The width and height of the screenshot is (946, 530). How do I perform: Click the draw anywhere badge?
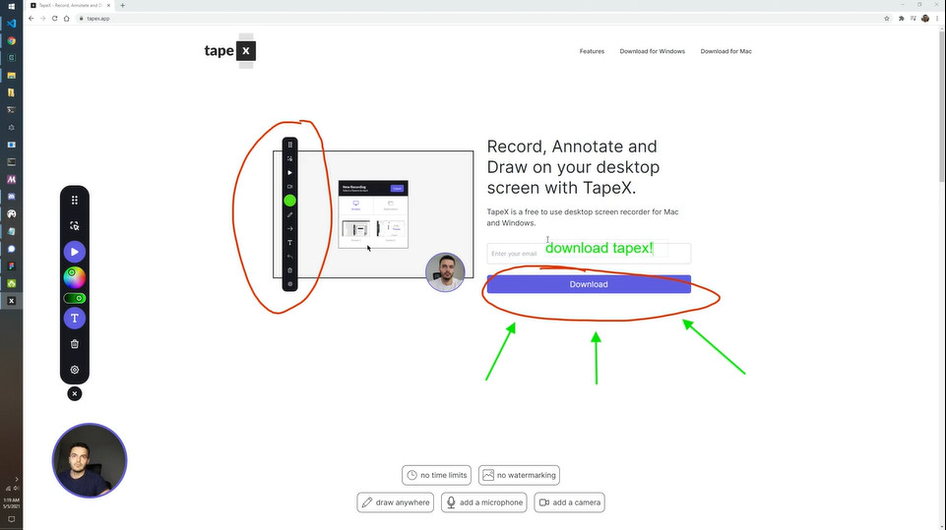[395, 502]
